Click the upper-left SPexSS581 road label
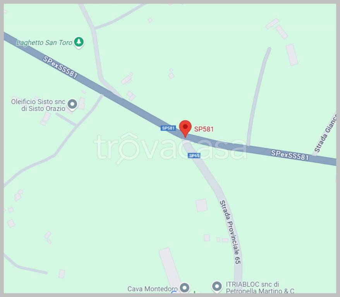The image size is (340, 297). (x=60, y=67)
